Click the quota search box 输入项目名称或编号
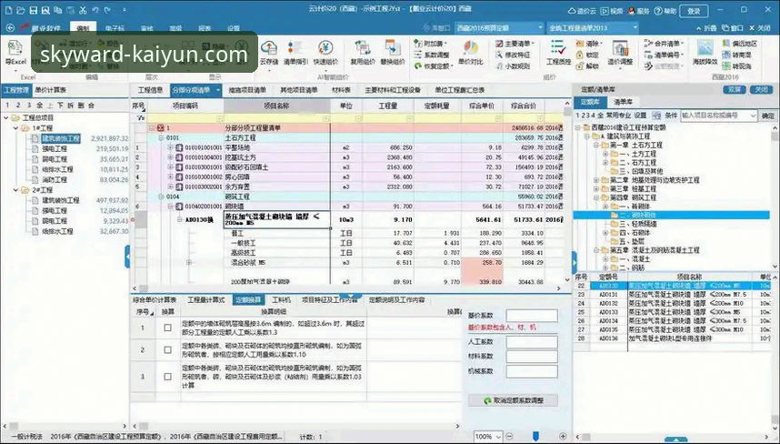Screen dimensions: 780x444 (x=719, y=116)
